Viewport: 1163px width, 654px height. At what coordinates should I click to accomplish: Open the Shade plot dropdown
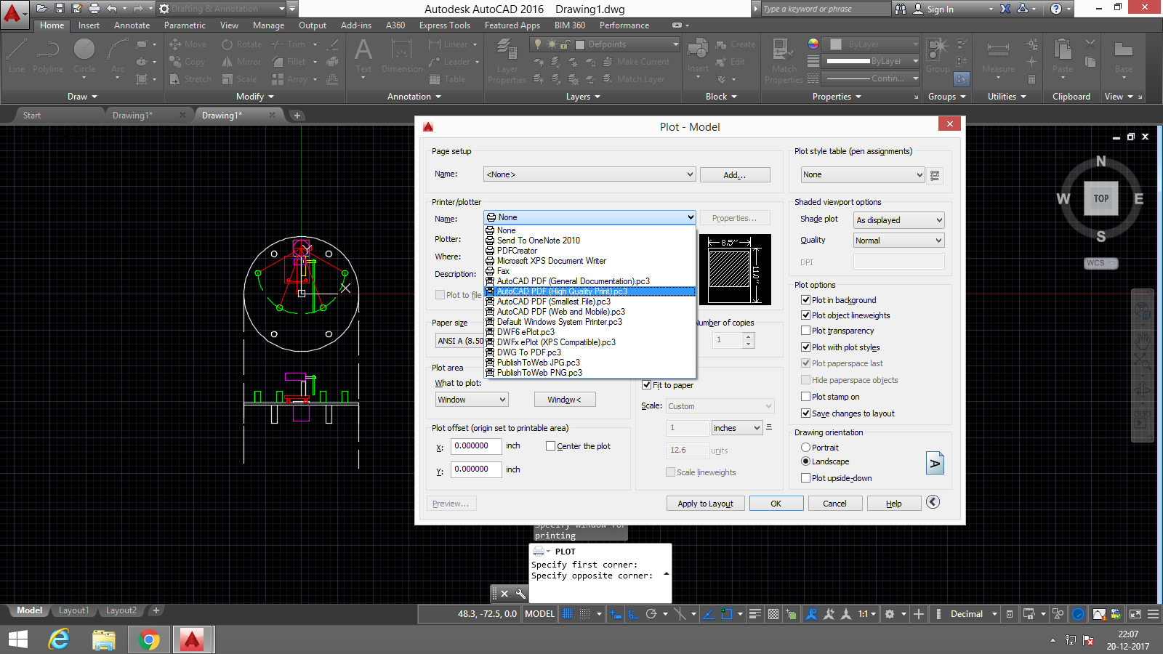(899, 220)
